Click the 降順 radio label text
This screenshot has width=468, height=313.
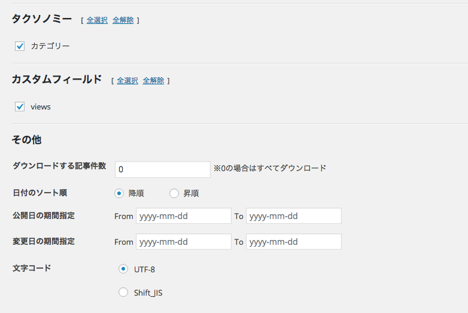coord(136,193)
